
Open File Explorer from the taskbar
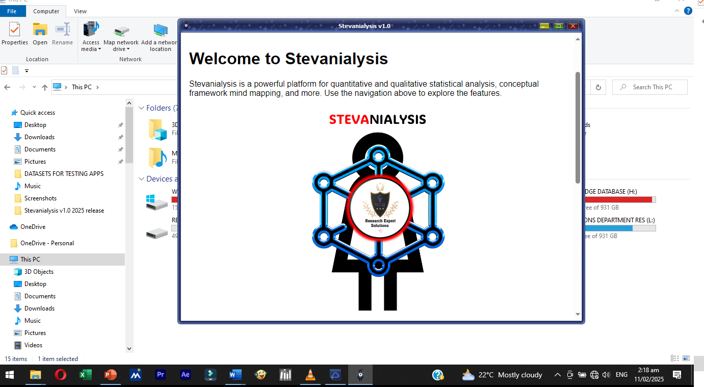pyautogui.click(x=35, y=375)
